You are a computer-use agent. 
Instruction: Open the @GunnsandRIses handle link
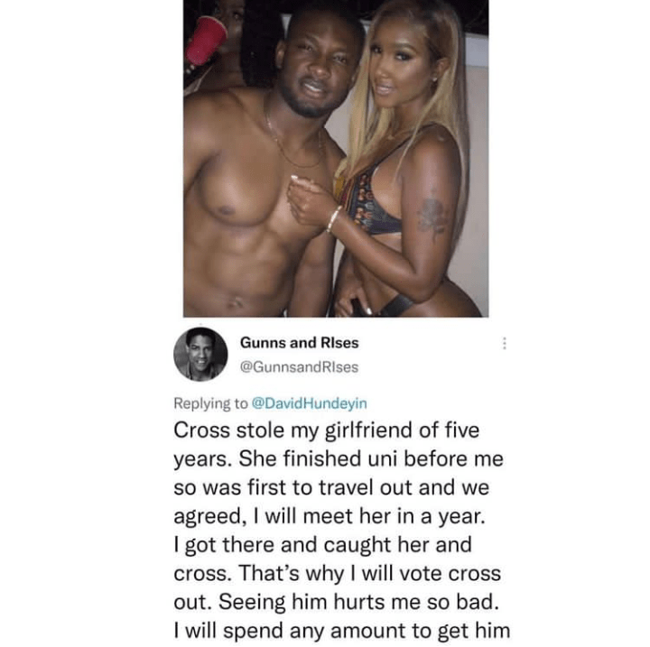(299, 366)
